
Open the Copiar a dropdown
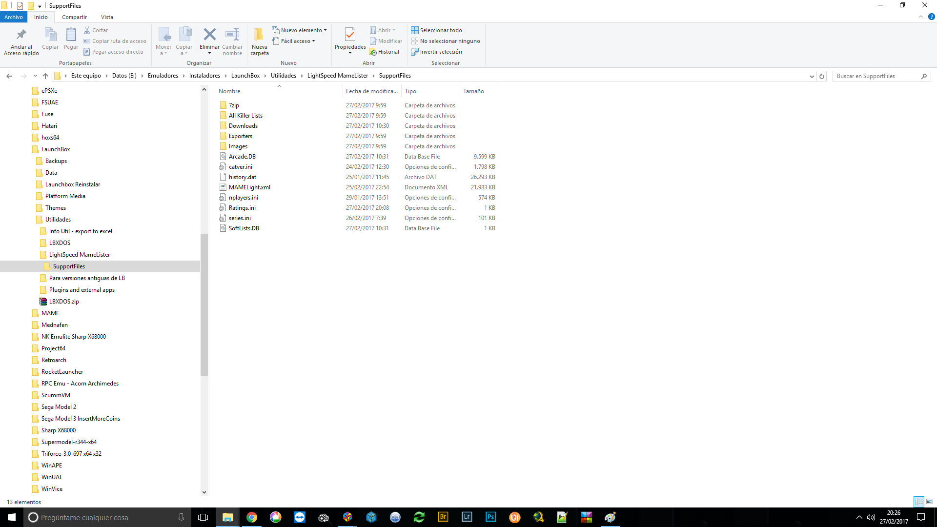[184, 41]
